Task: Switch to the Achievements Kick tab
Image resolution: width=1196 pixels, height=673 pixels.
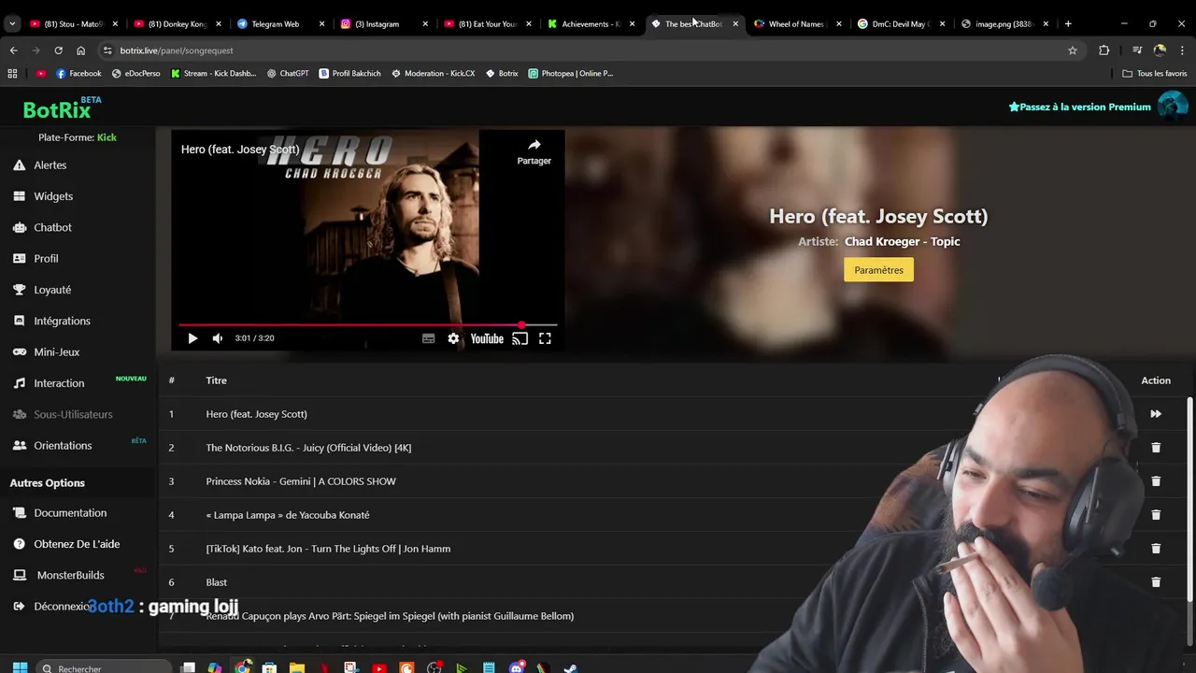Action: tap(589, 23)
